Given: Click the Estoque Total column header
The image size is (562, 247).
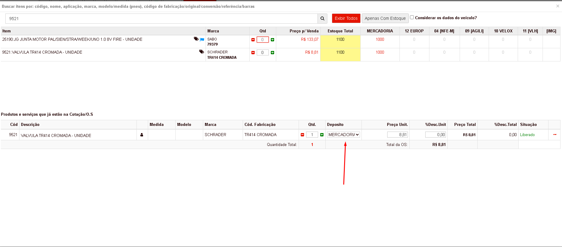Looking at the screenshot, I should tap(340, 31).
